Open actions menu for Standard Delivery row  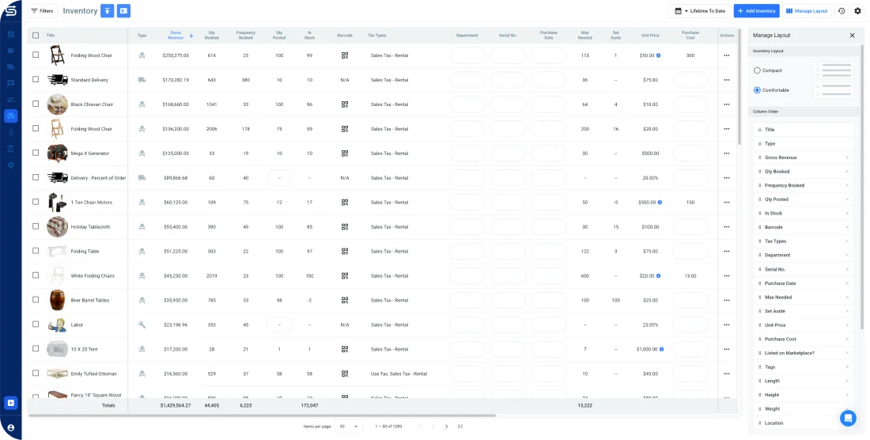click(x=726, y=80)
